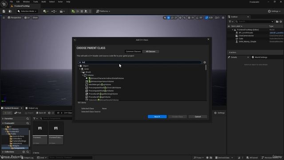This screenshot has width=284, height=160.
Task: Click the Edit BP_LevelVisuals link
Action: click(x=276, y=33)
